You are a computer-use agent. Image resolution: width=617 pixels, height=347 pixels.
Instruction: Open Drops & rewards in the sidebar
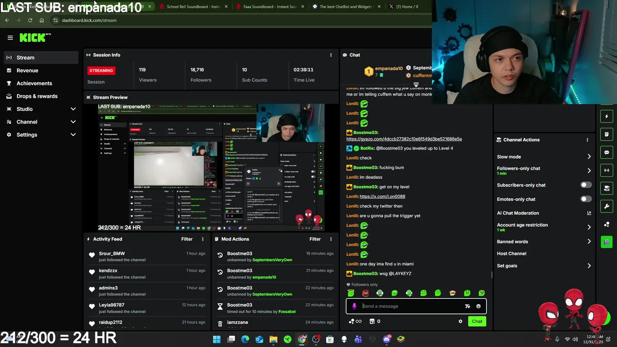click(40, 96)
